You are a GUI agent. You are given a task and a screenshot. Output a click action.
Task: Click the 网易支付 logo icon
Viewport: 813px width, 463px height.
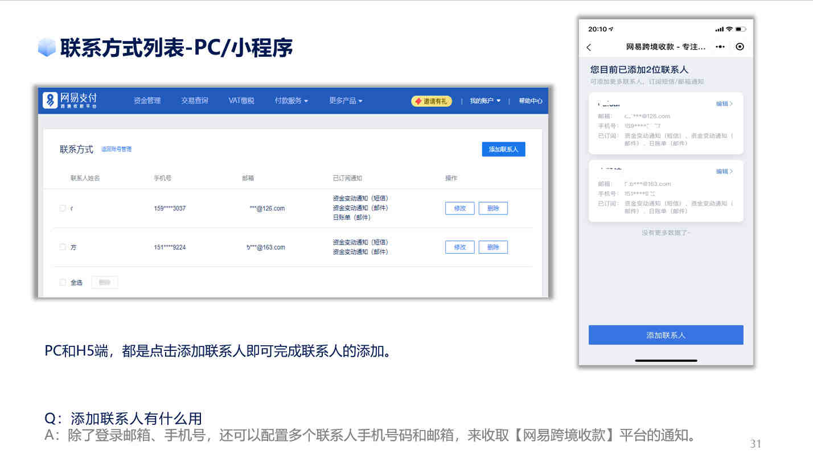[x=51, y=100]
